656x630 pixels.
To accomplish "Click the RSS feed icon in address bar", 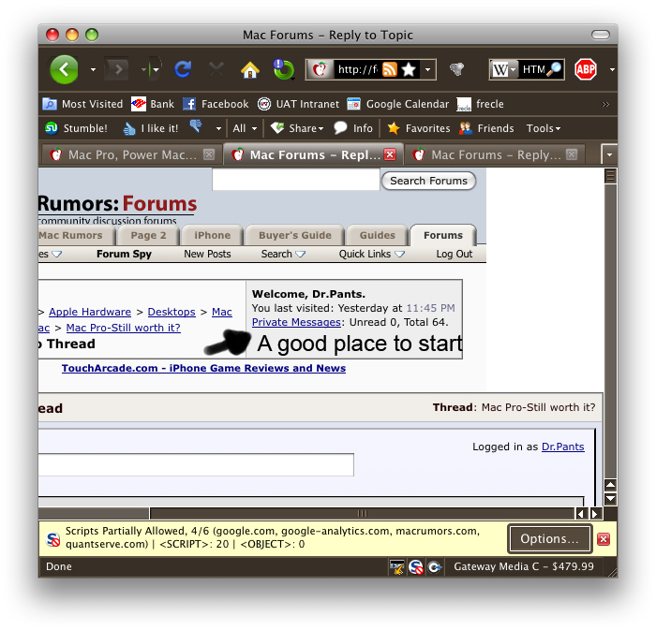I will click(x=390, y=69).
